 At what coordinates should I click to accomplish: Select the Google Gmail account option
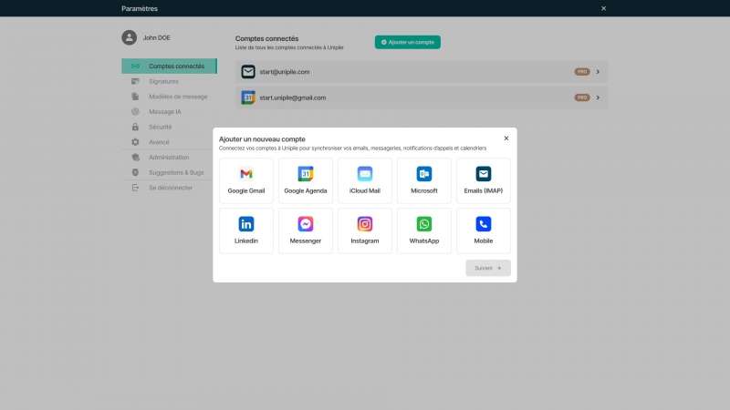click(x=246, y=179)
